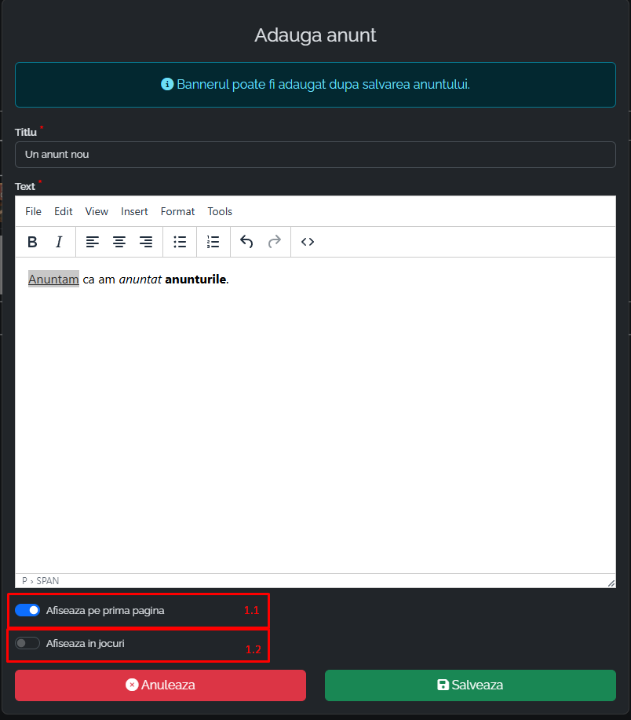631x720 pixels.
Task: Grab the editor resize handle
Action: click(611, 583)
